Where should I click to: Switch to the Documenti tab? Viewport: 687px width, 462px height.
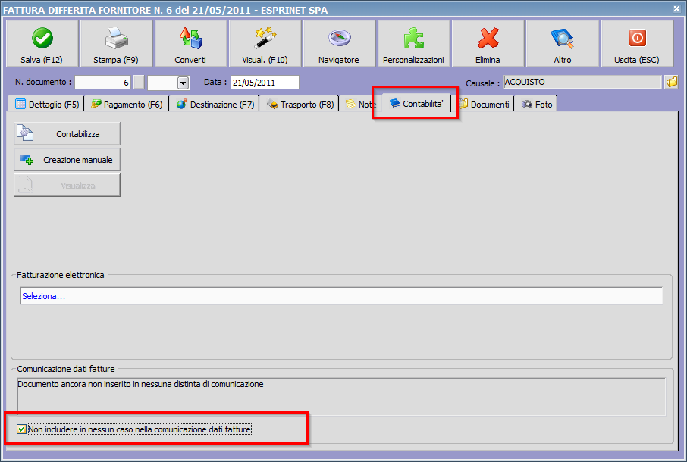[484, 104]
